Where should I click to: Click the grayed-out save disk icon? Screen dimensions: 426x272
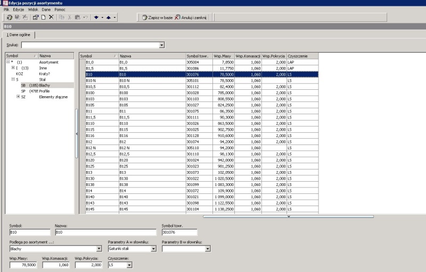[18, 18]
